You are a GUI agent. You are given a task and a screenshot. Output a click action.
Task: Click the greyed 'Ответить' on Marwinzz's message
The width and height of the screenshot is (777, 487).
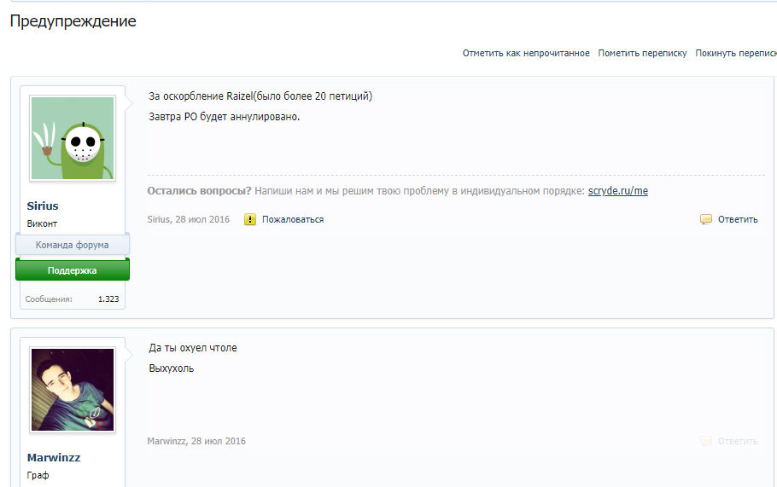pos(738,441)
